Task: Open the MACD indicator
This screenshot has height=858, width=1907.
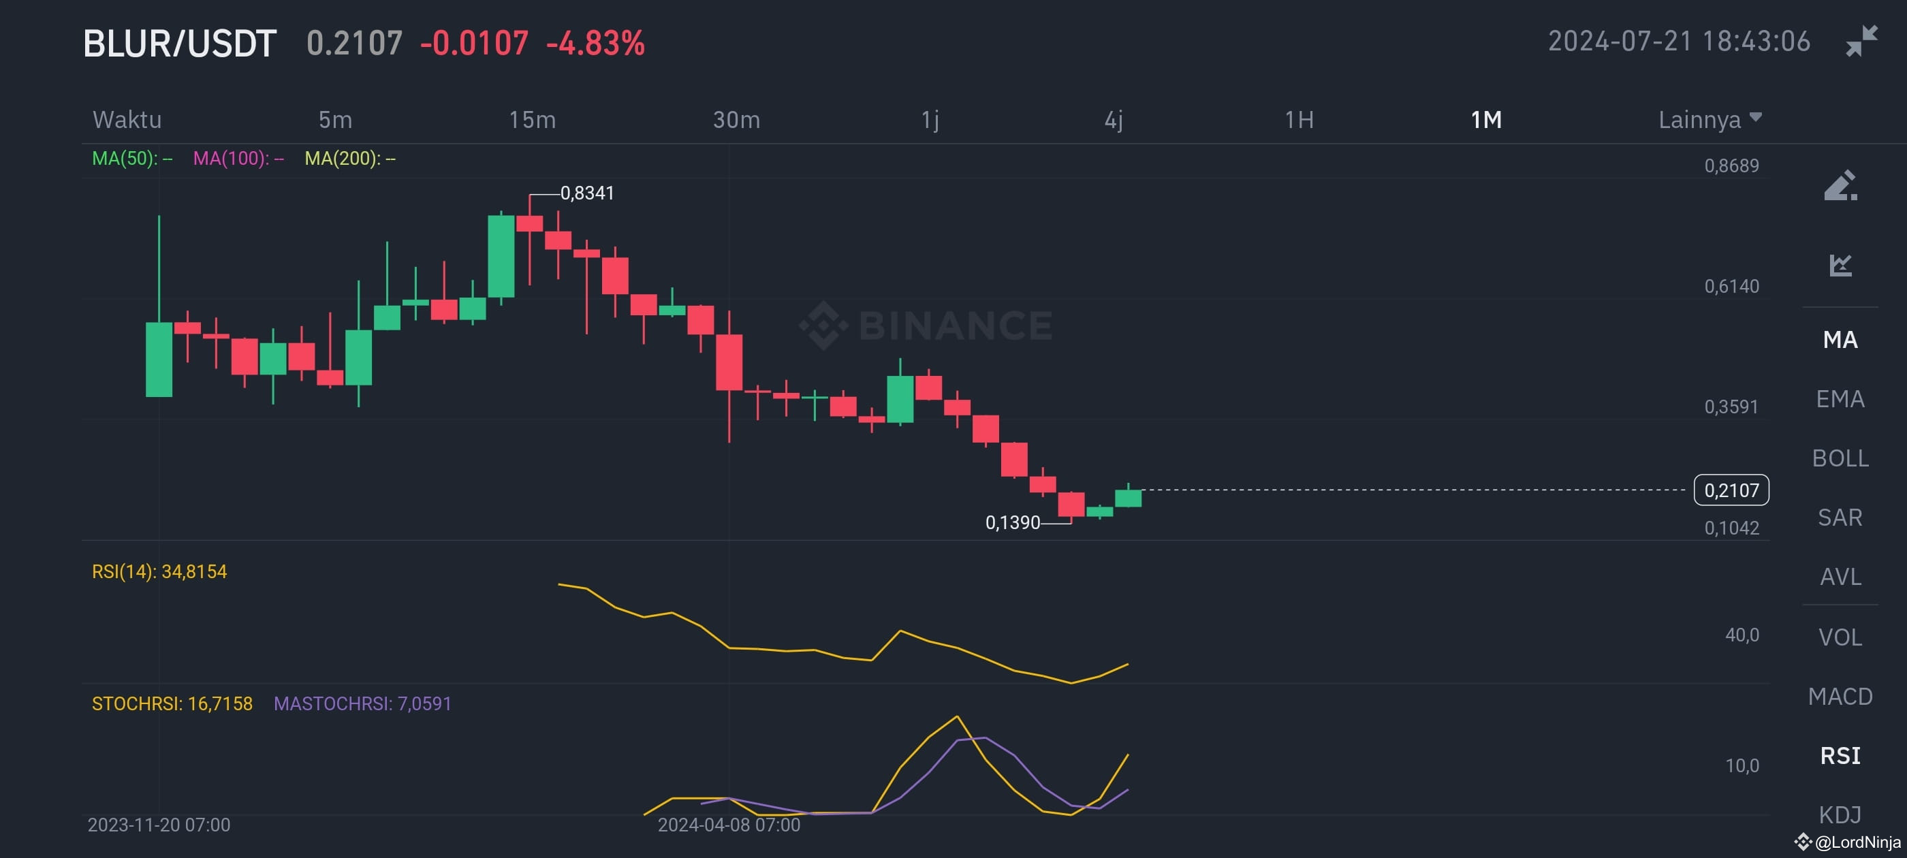Action: coord(1841,696)
